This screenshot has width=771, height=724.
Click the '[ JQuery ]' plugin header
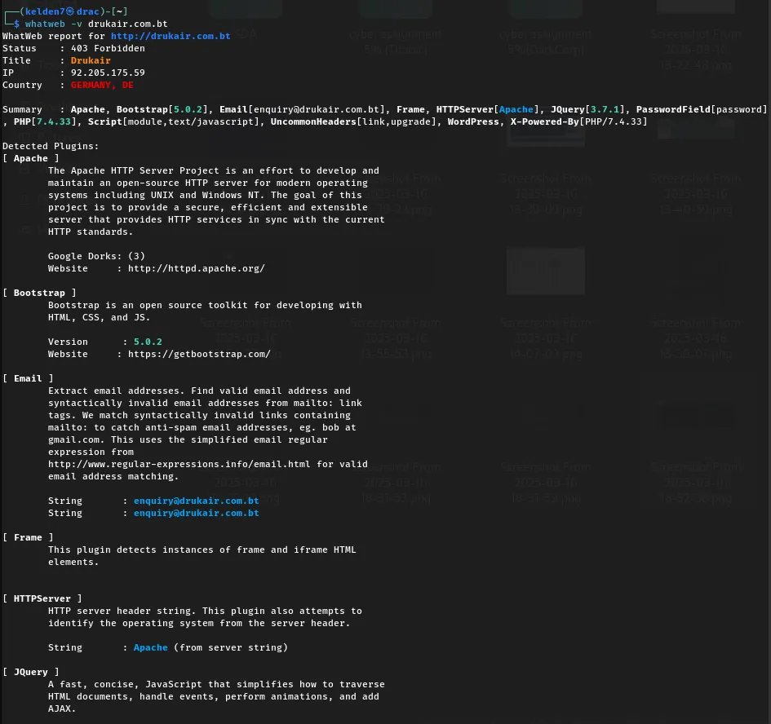coord(31,672)
